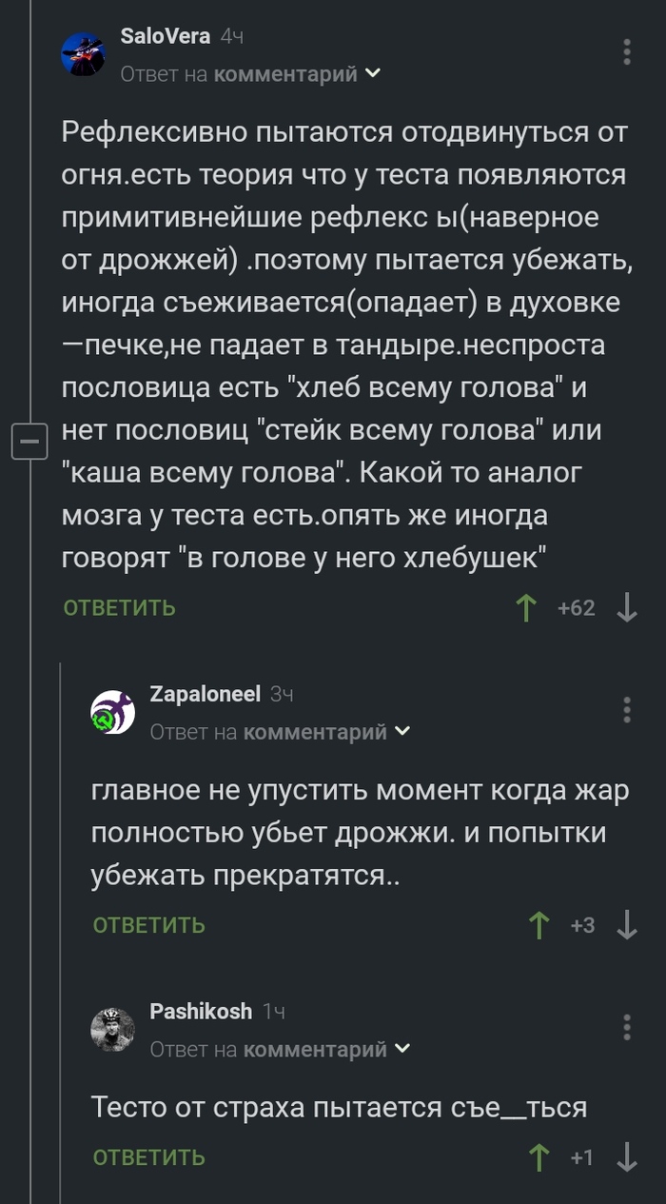Open three-dot menu on SaloVera's comment
The height and width of the screenshot is (1204, 666).
click(627, 52)
